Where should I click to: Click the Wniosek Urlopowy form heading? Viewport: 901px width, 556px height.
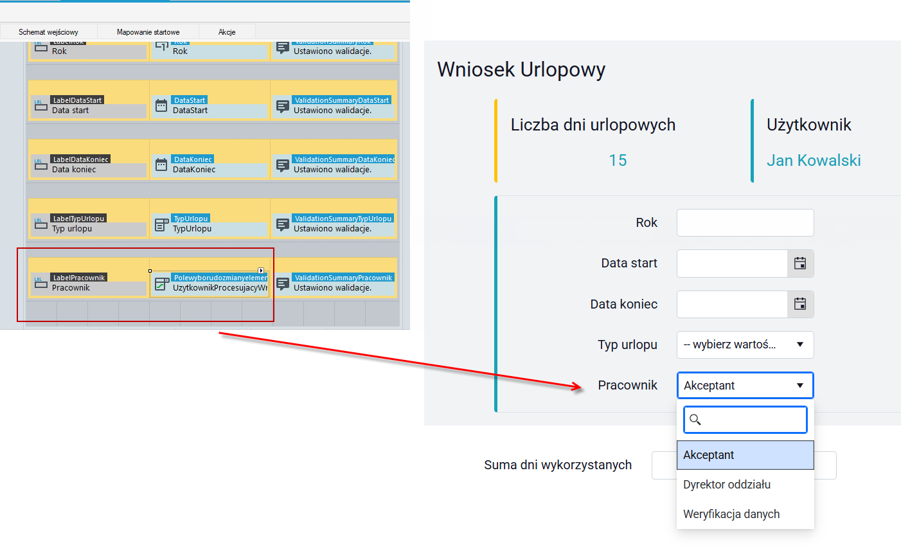click(521, 69)
